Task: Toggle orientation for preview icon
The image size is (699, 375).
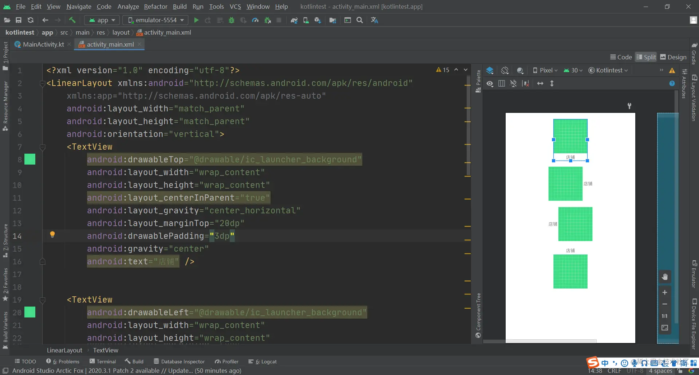Action: point(505,70)
